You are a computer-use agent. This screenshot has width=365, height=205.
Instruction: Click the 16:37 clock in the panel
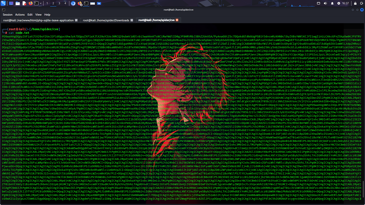point(345,3)
